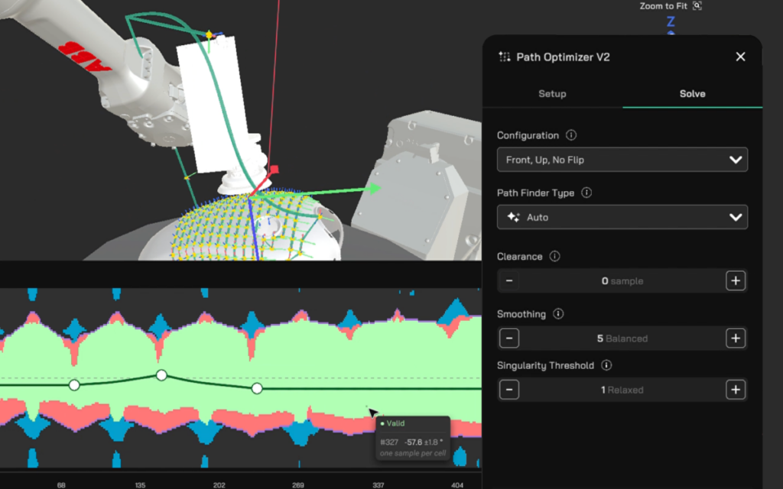Decrease Singularity Threshold value
783x489 pixels.
click(x=508, y=390)
